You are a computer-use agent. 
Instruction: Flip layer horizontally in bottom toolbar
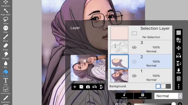[95, 87]
